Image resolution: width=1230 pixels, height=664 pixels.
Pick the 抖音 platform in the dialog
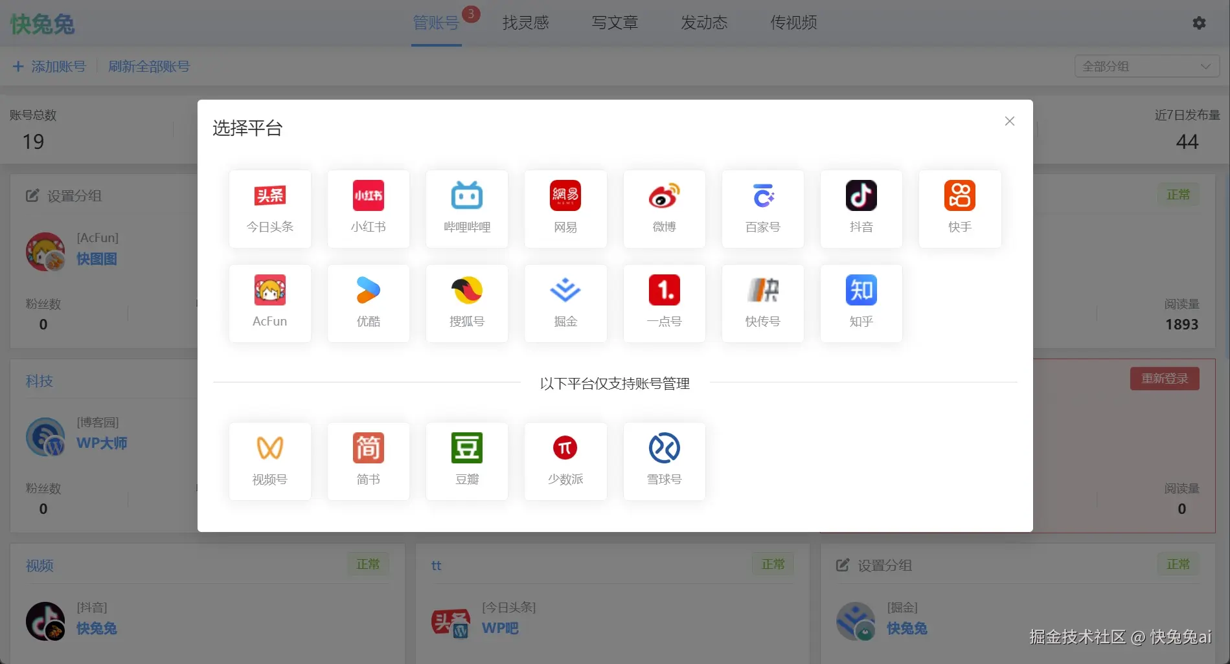[861, 208]
